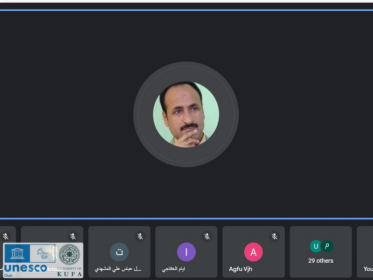Click the muted mic icon on the Anon participant tile
373x280 pixels.
coord(73,237)
